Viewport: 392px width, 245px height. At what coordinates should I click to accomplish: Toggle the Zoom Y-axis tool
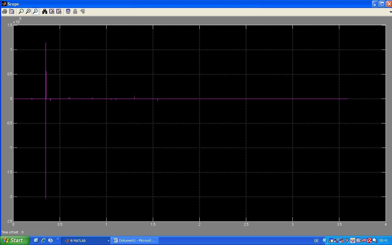[35, 11]
